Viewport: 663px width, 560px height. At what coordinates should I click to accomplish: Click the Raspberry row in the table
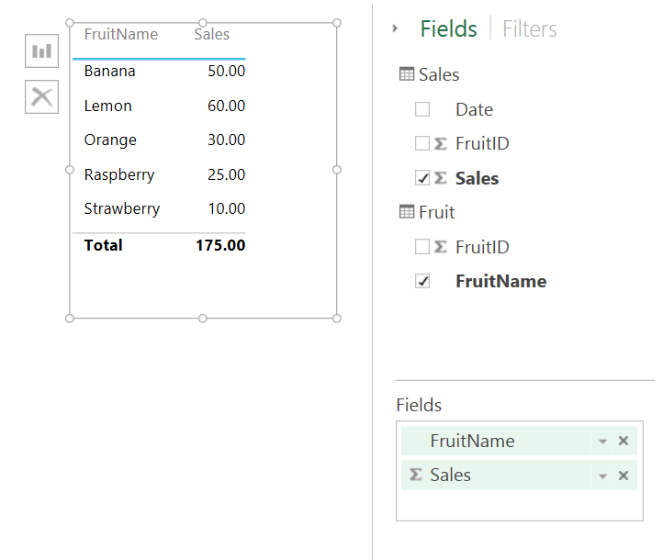click(x=119, y=174)
